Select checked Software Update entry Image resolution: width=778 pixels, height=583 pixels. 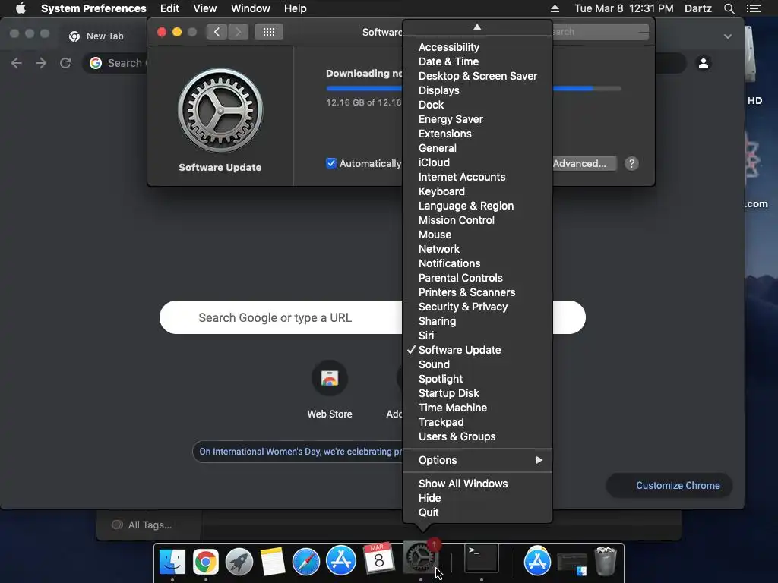coord(477,350)
